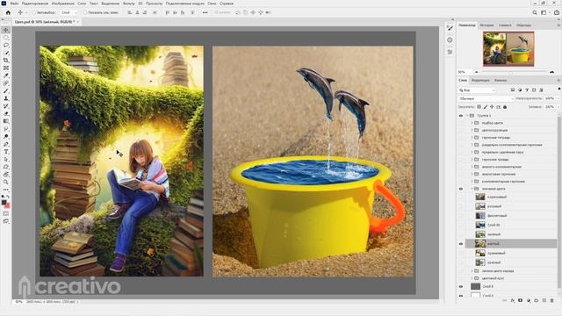Click the Navigator preview thumbnail
562x316 pixels.
[x=508, y=49]
